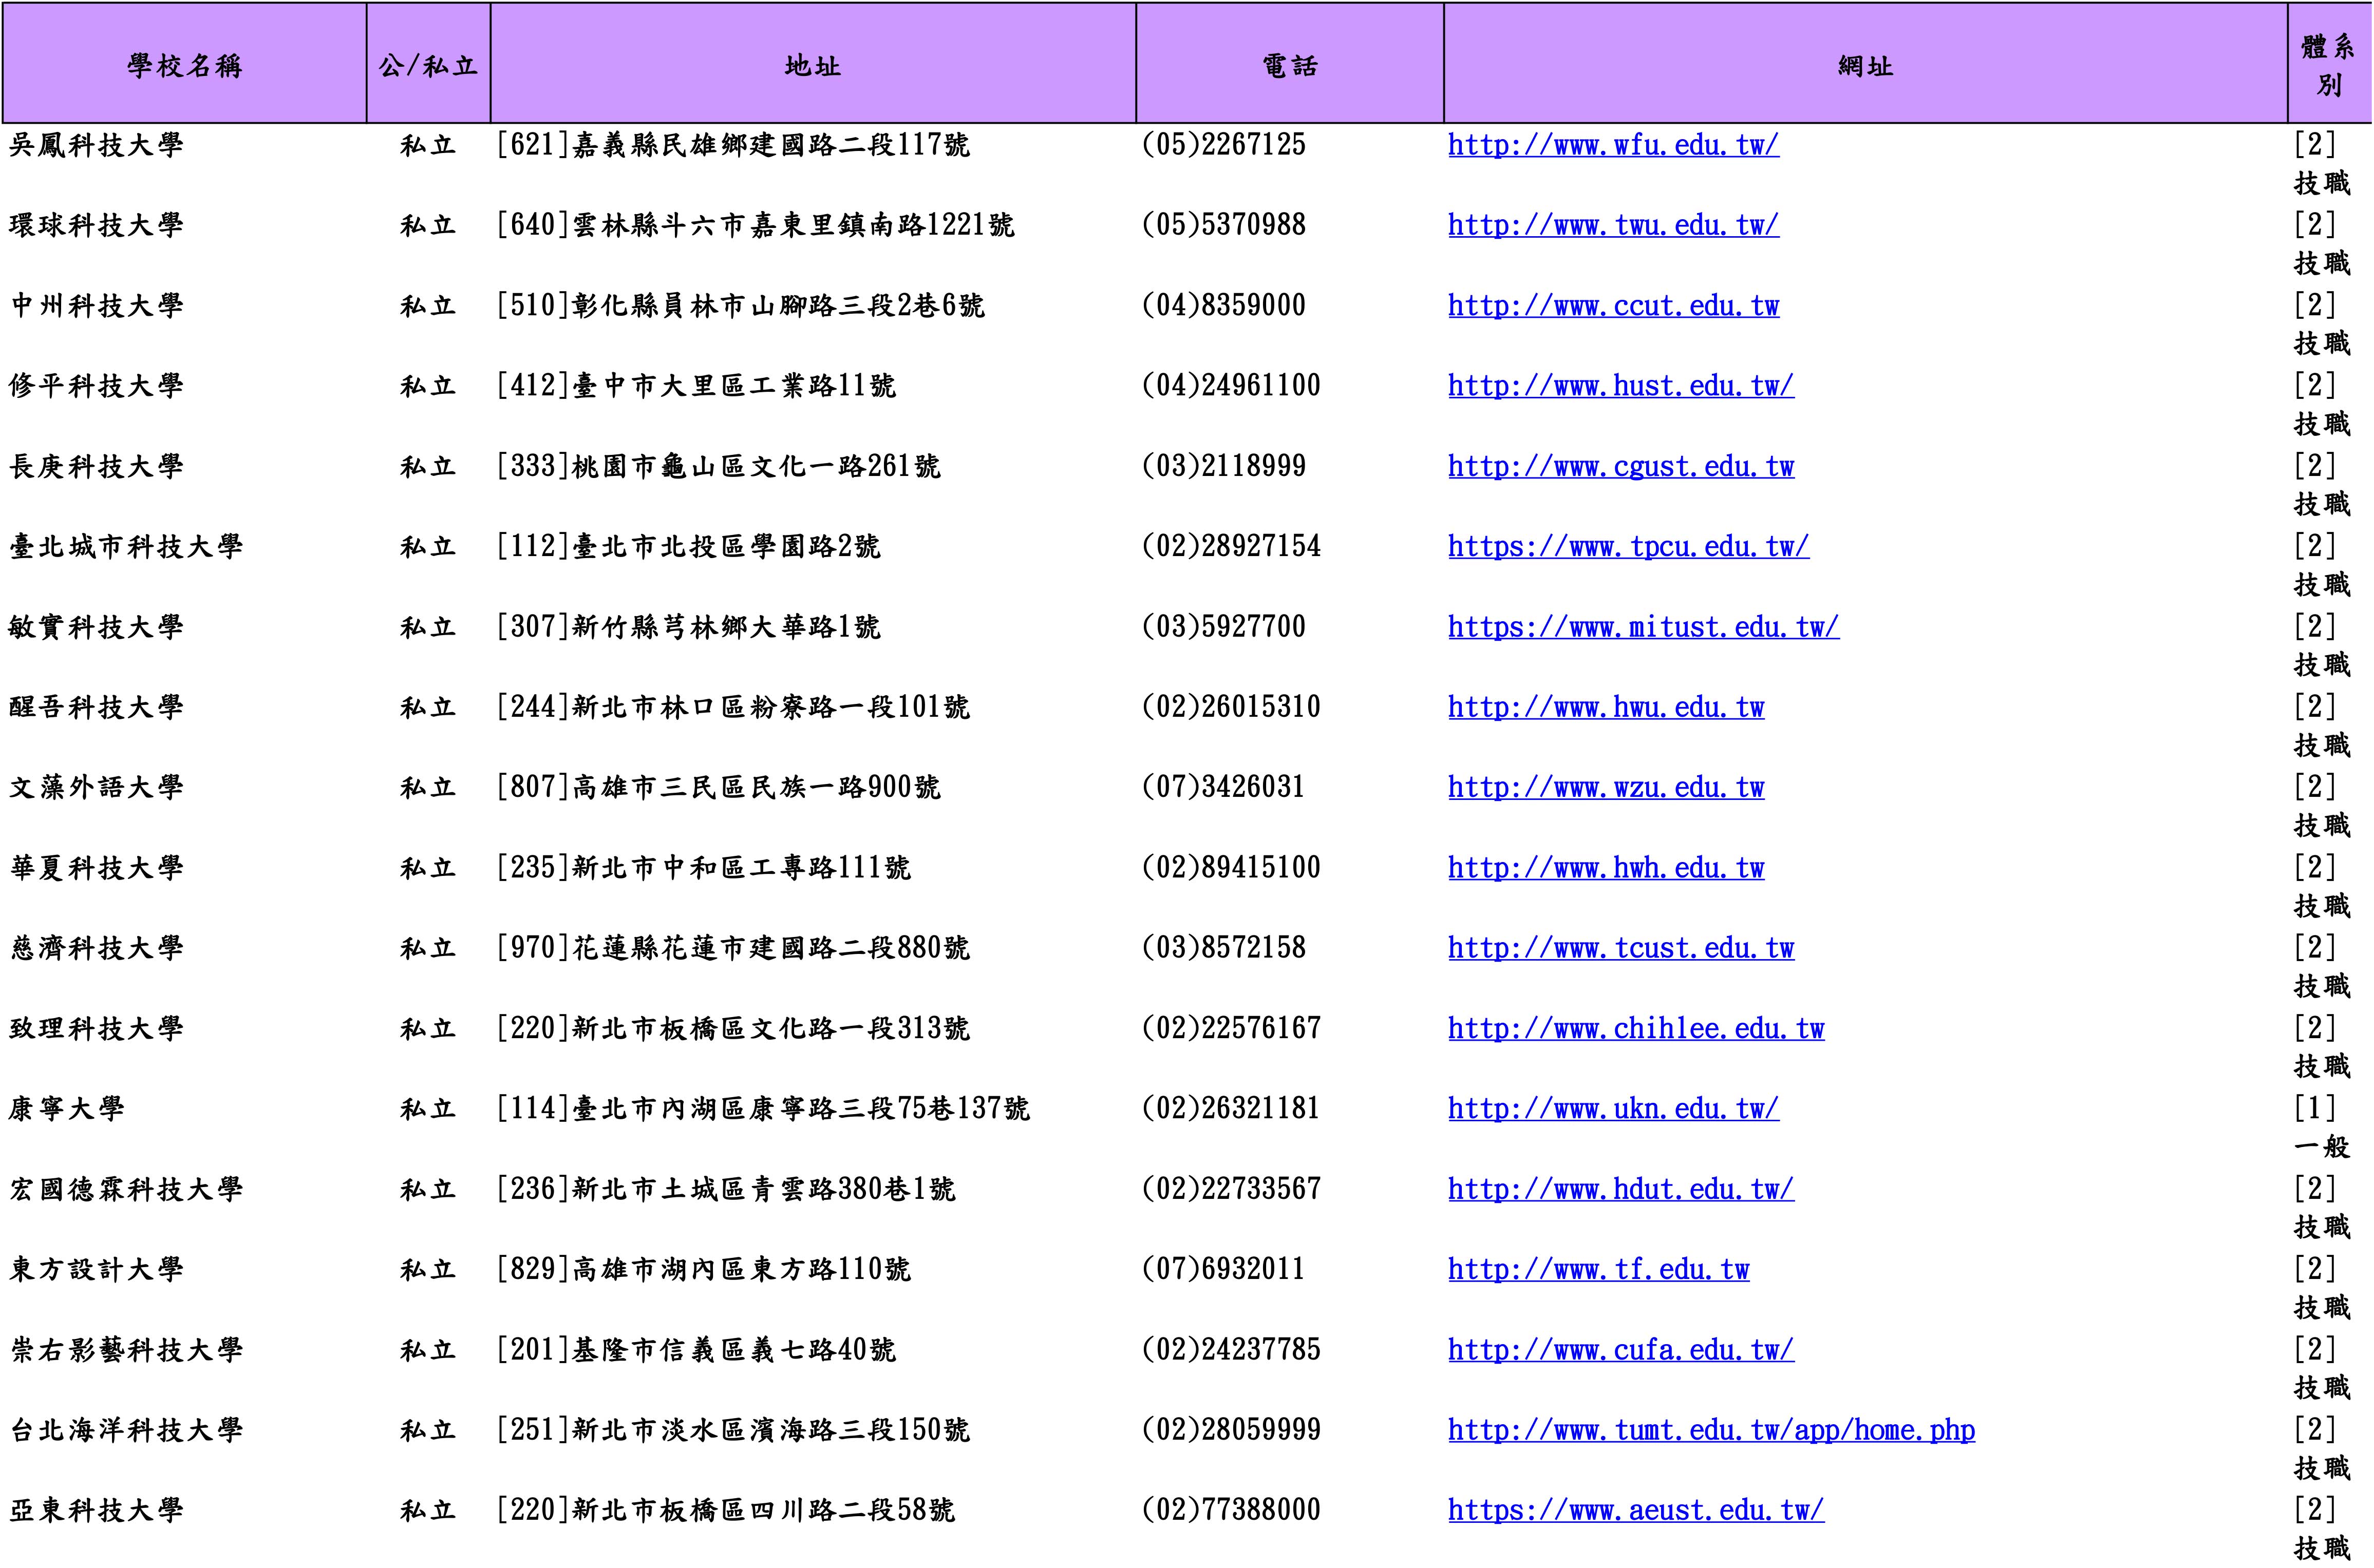Open the www.wfu.edu.tw link
Screen dimensions: 2374x1568
pyautogui.click(x=1613, y=146)
